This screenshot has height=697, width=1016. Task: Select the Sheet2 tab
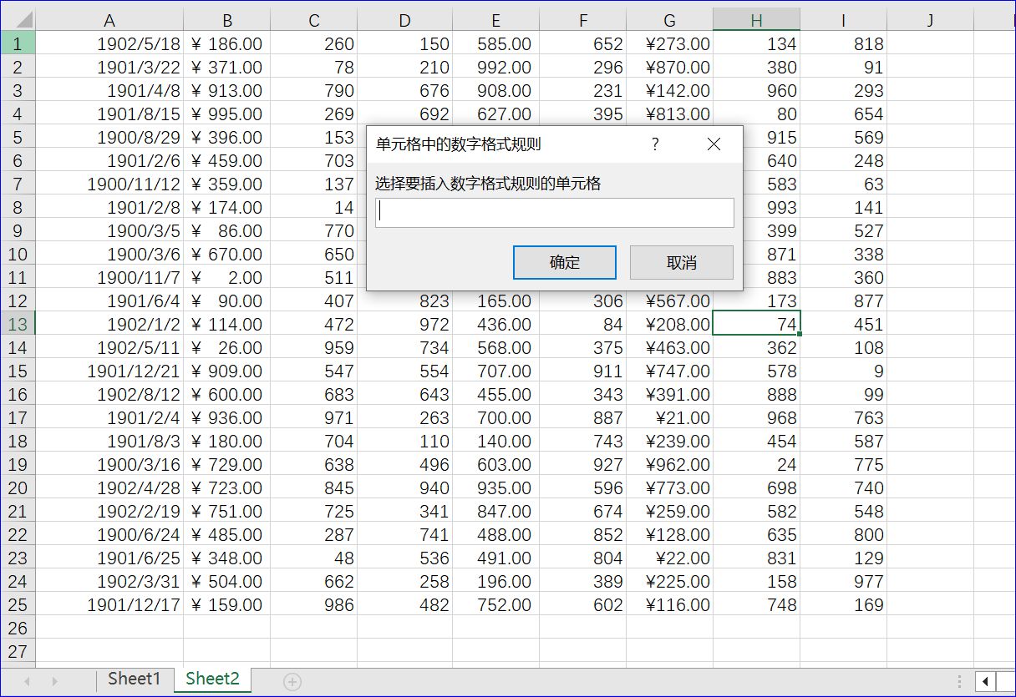pyautogui.click(x=212, y=679)
